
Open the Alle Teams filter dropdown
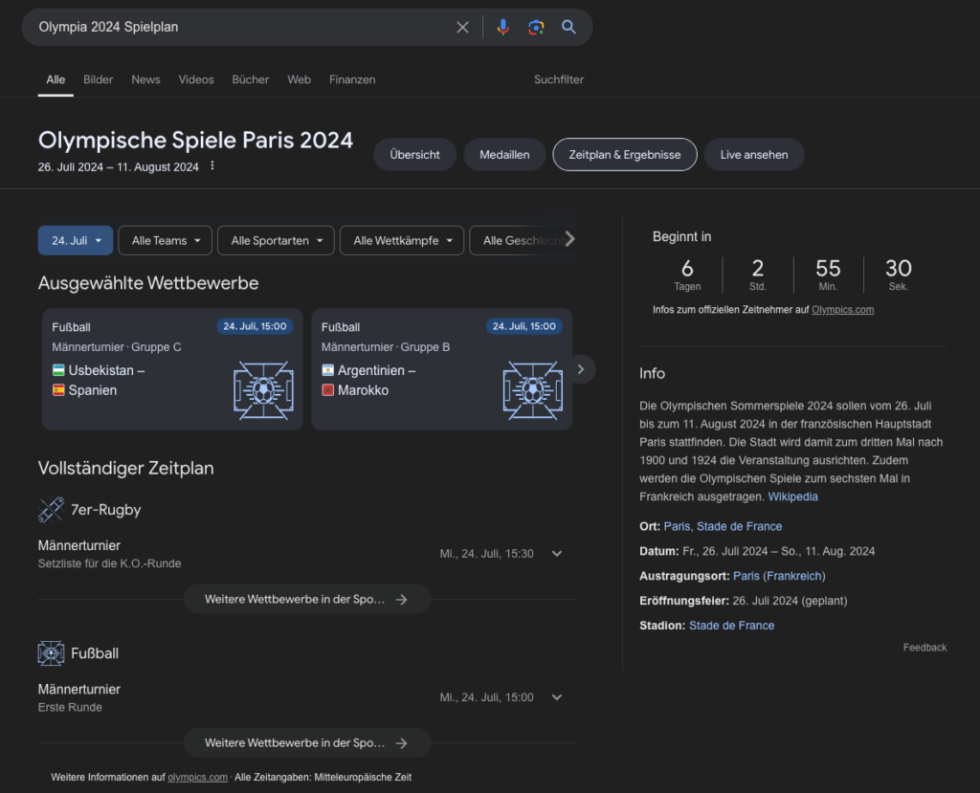[166, 241]
